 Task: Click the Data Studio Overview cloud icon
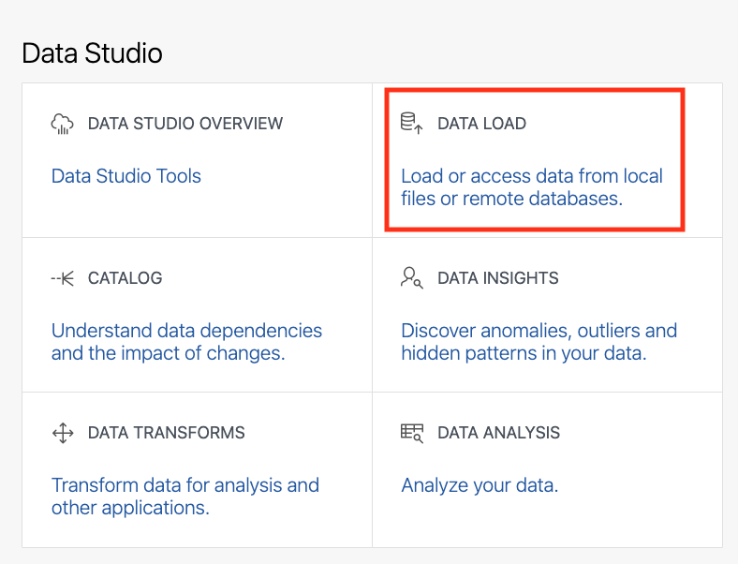[x=62, y=124]
